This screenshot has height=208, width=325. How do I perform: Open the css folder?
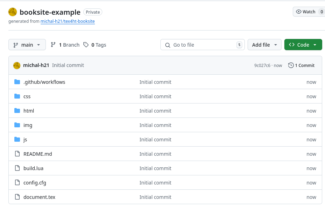(x=27, y=96)
